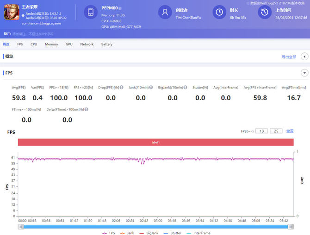Click the export all link
The width and height of the screenshot is (310, 235).
click(x=288, y=57)
